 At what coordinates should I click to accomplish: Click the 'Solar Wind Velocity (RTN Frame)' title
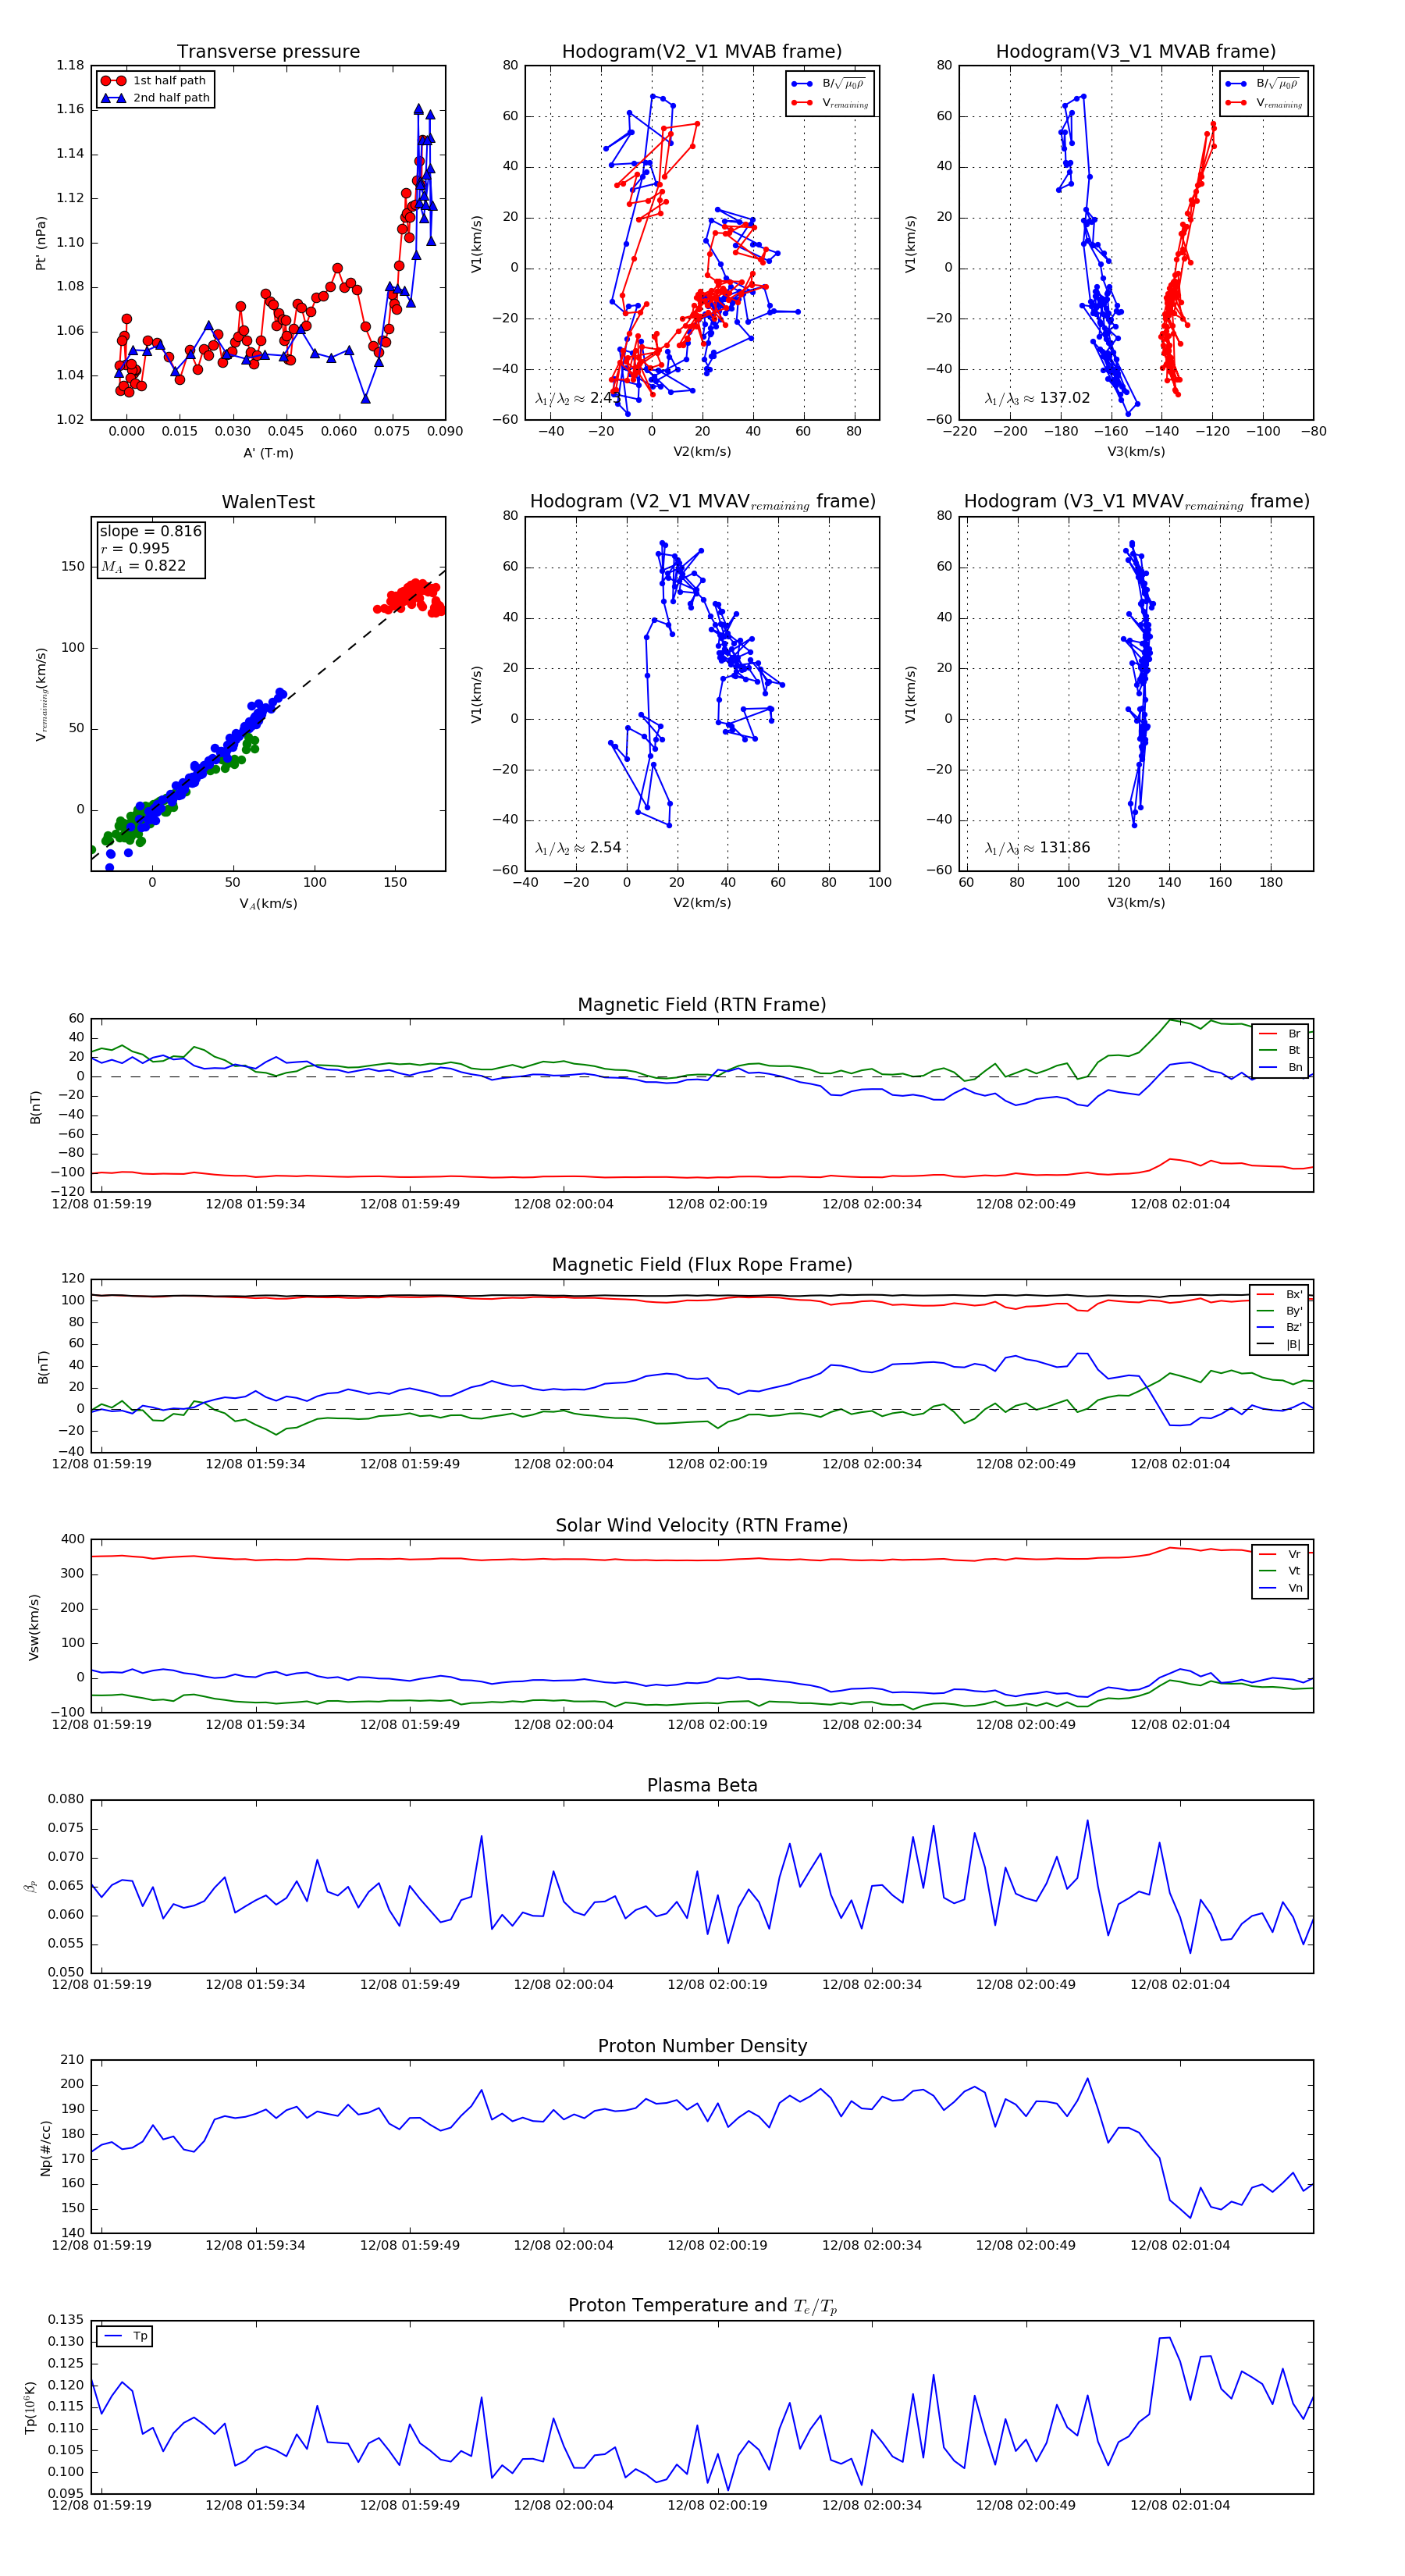[x=701, y=1525]
